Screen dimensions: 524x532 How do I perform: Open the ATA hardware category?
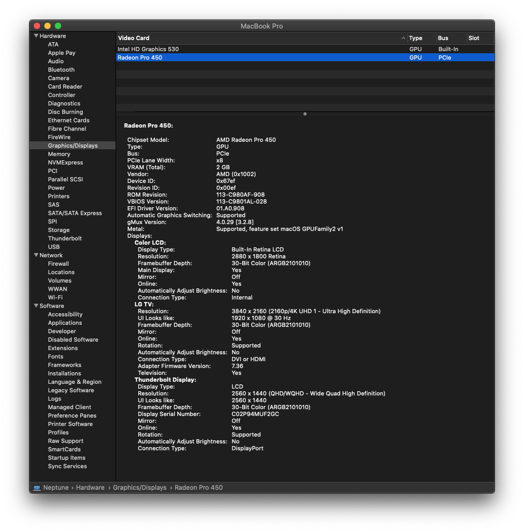(53, 44)
